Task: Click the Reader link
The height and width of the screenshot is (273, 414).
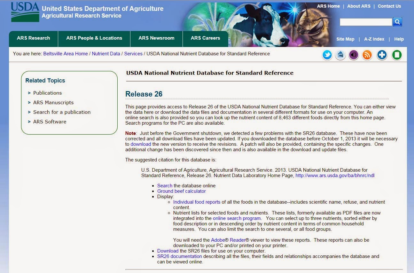Action: [x=238, y=240]
